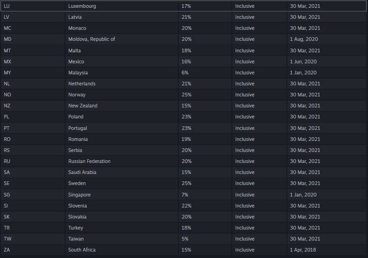
Task: Select Monaco's 20% tax rate cell
Action: 205,28
